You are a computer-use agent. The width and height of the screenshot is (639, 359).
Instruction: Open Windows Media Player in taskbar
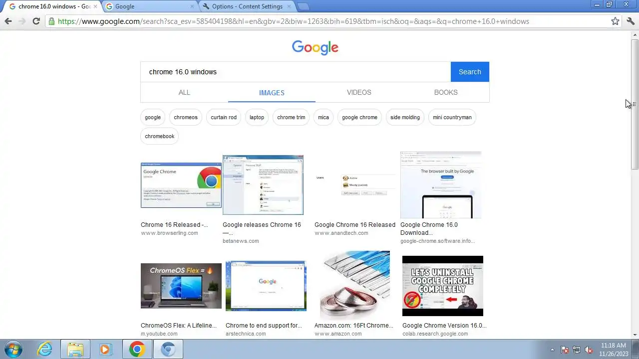pos(105,349)
